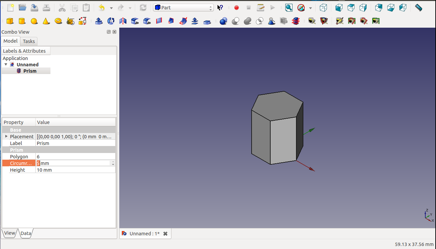The width and height of the screenshot is (436, 249).
Task: Toggle all measurements visibility
Action: 351,21
